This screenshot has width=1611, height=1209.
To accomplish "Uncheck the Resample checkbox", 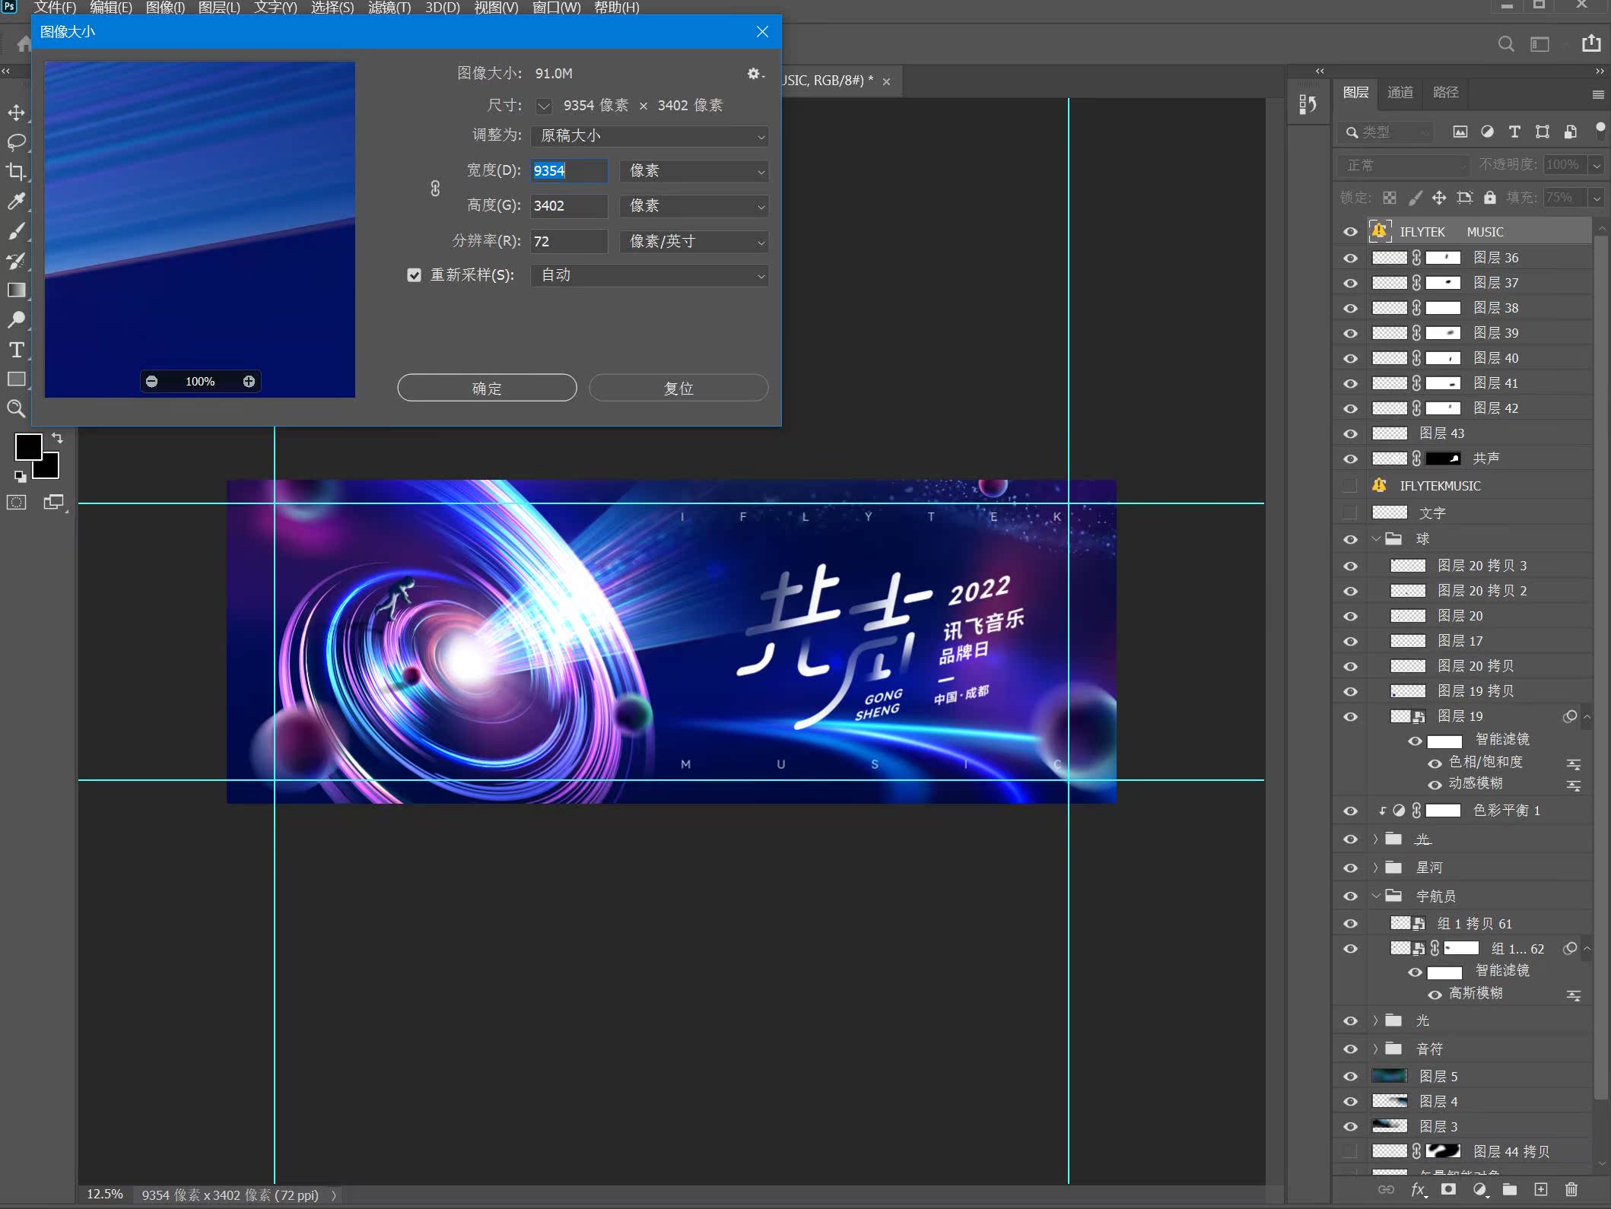I will [x=414, y=275].
